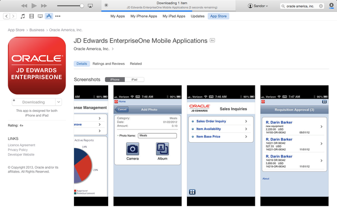The height and width of the screenshot is (210, 337).
Task: Show iPhone screenshots
Action: [115, 80]
